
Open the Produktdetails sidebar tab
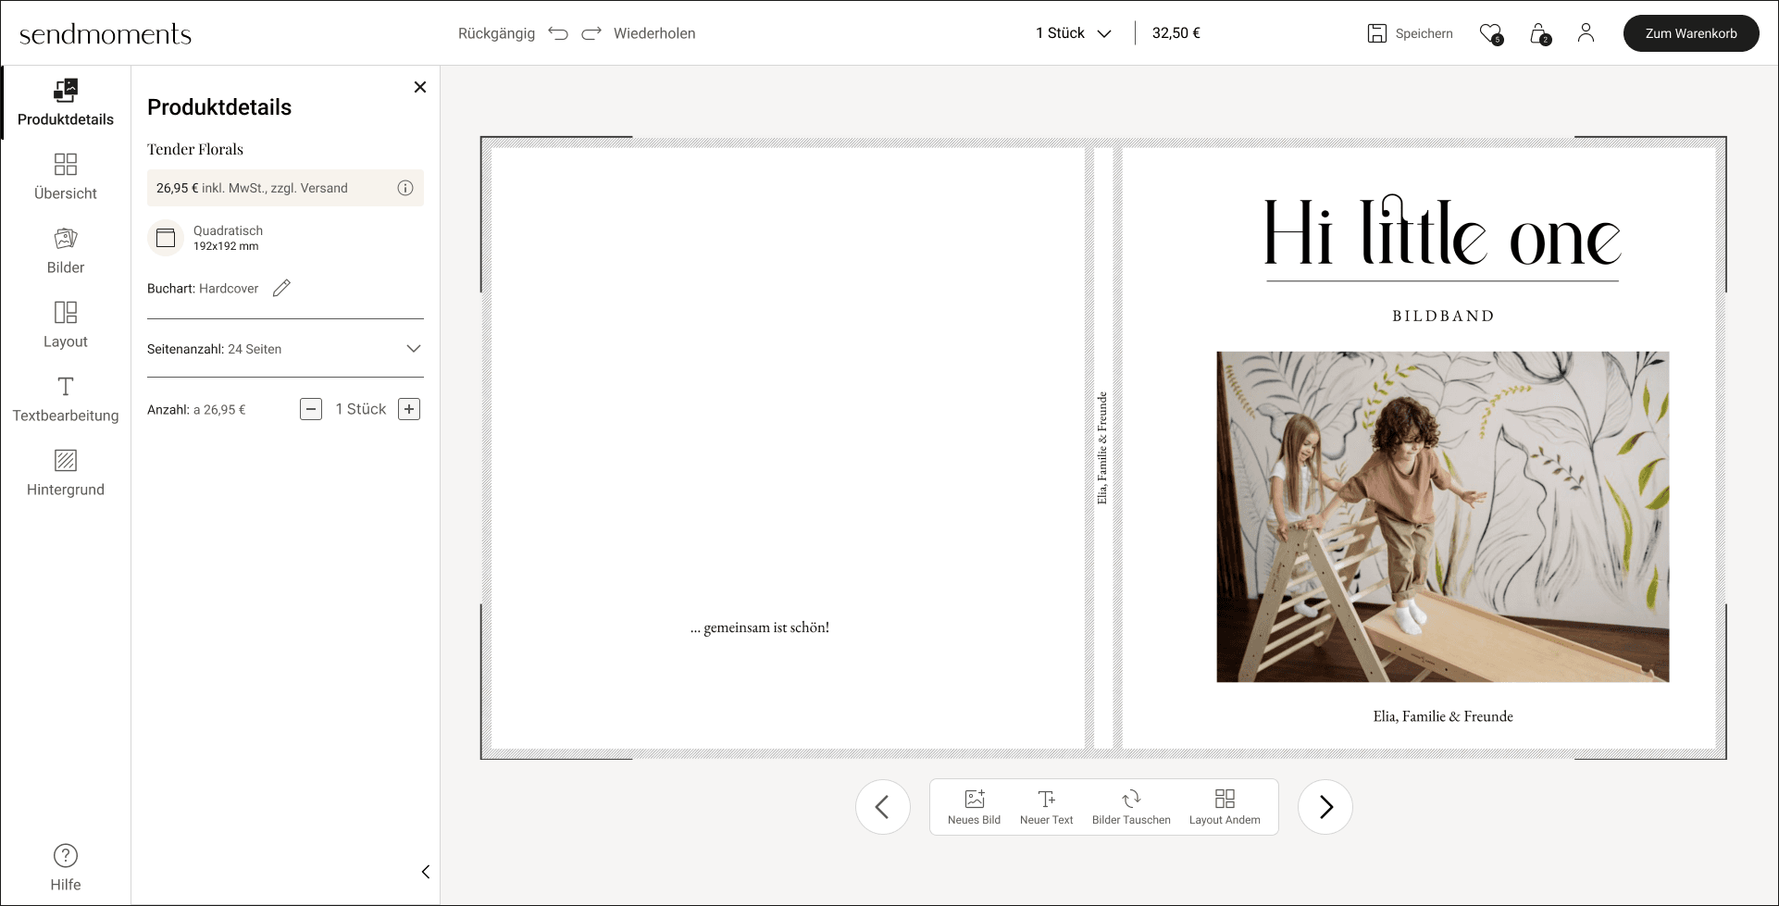66,103
